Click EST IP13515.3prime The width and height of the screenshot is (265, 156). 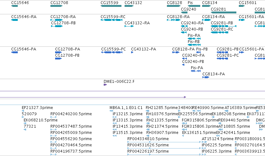click(114, 136)
